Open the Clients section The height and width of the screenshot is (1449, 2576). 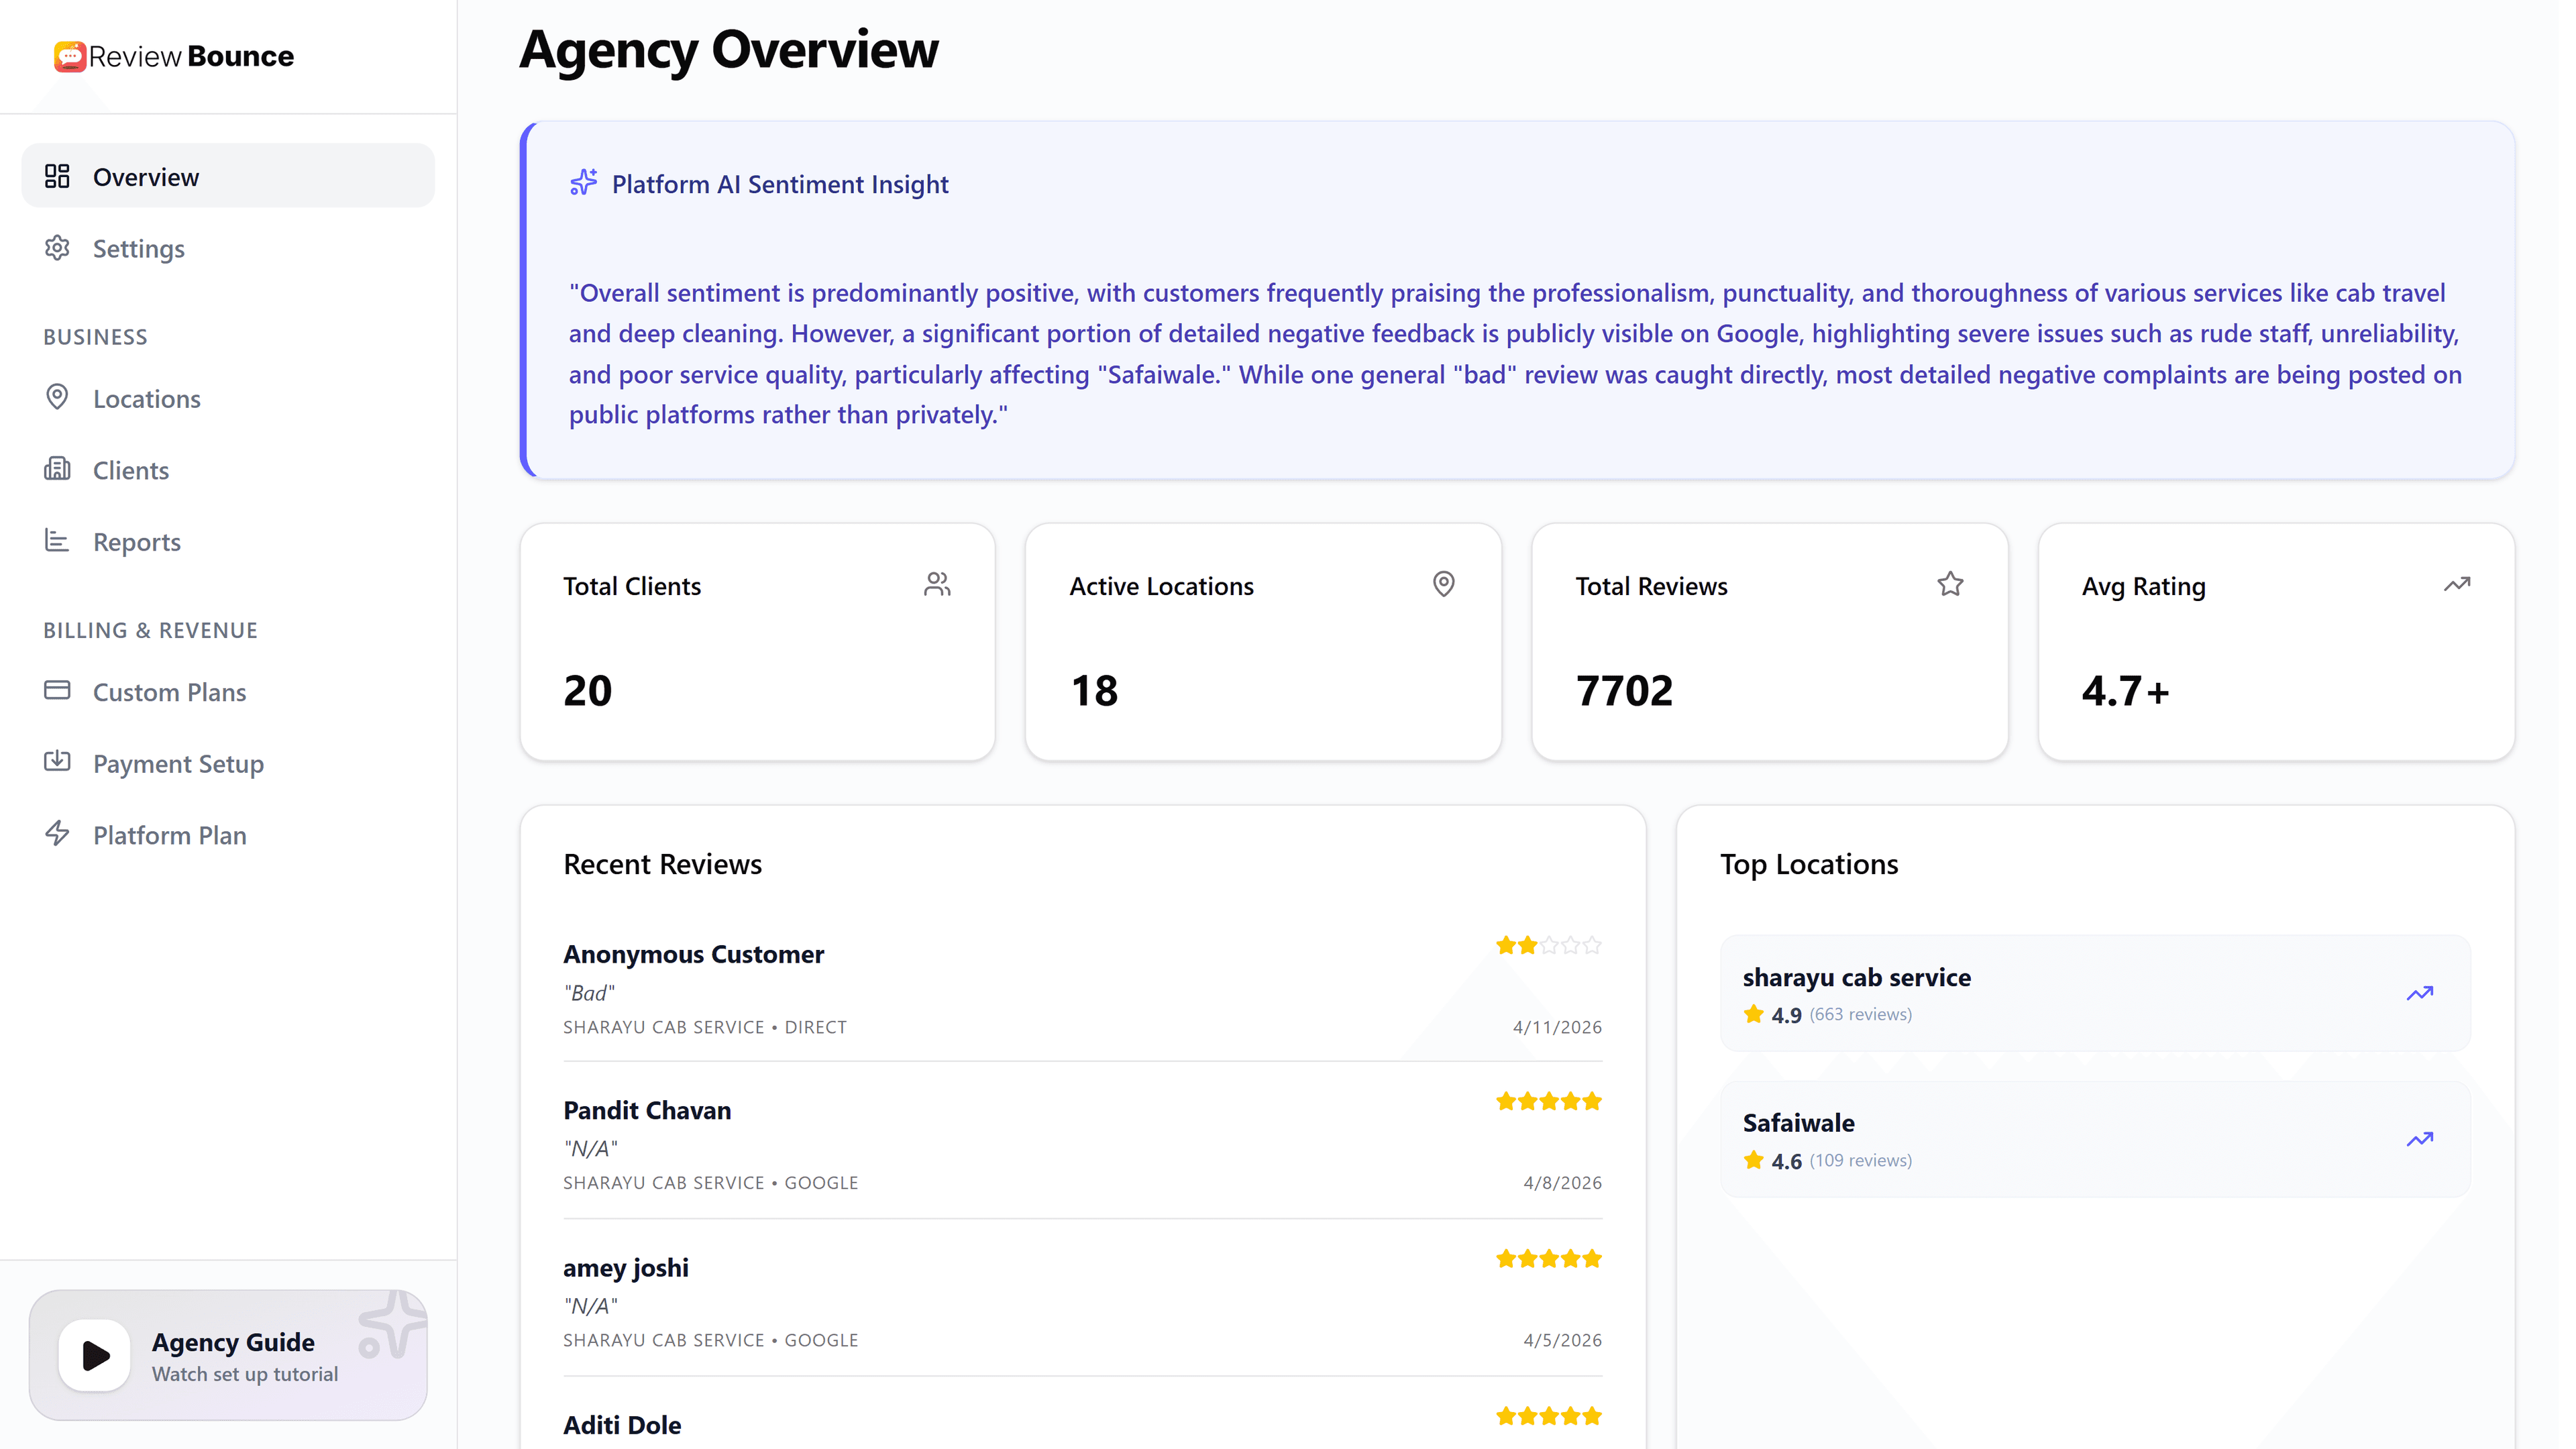228,470
